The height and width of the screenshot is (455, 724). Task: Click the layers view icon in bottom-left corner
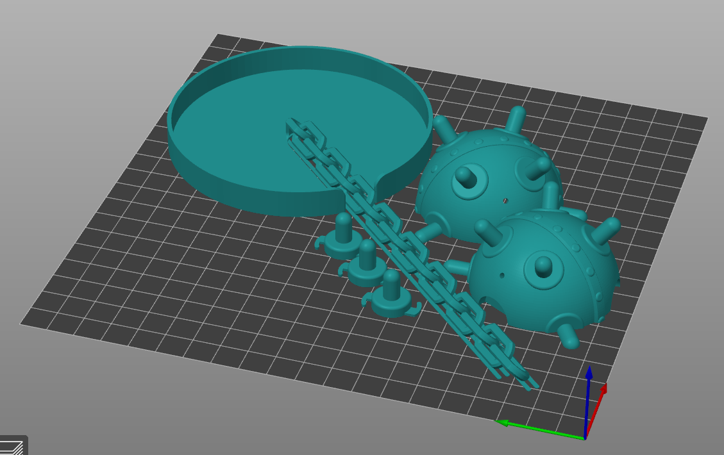pos(12,446)
